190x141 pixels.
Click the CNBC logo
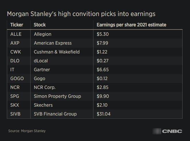(172, 131)
